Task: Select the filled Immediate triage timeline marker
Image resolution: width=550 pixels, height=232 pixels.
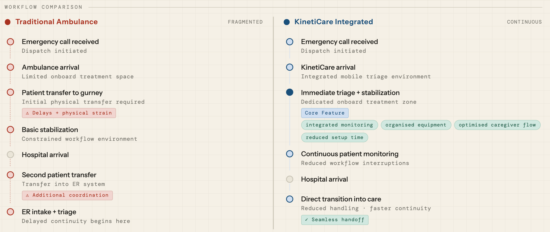Action: [290, 92]
